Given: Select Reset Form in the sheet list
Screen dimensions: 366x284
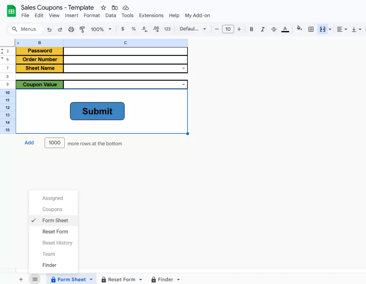Looking at the screenshot, I should pyautogui.click(x=55, y=232).
